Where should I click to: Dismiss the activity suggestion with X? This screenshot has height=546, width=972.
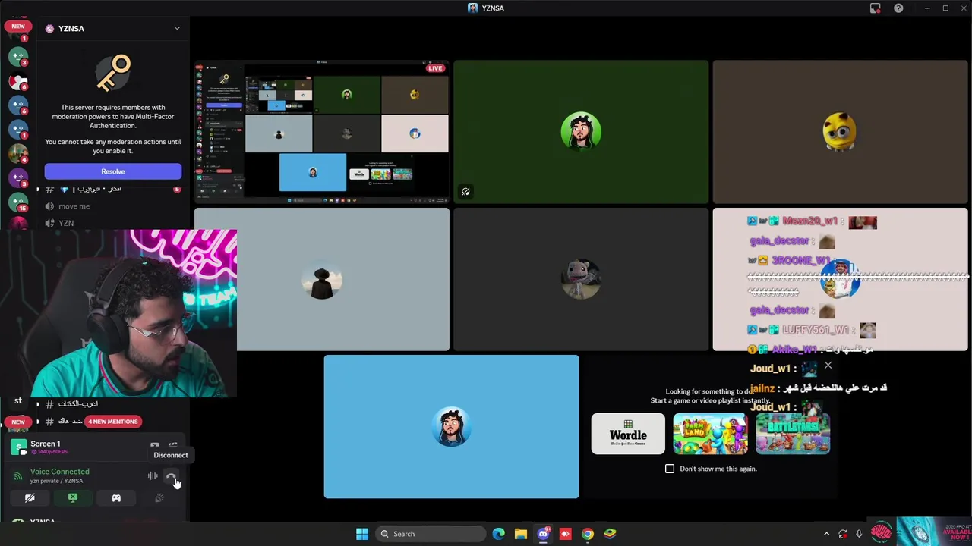pos(828,366)
